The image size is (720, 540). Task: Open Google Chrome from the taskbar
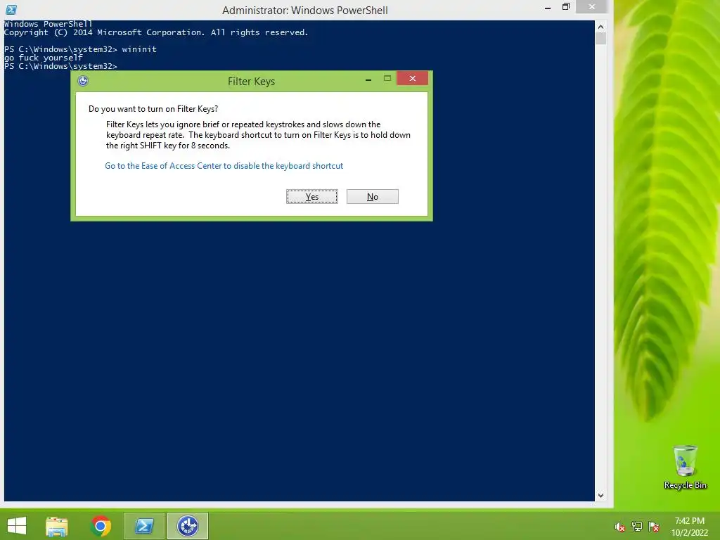[101, 526]
